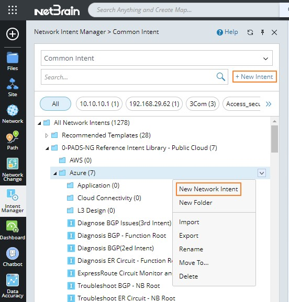Click the search magnifier icon
This screenshot has height=302, width=289.
220,77
